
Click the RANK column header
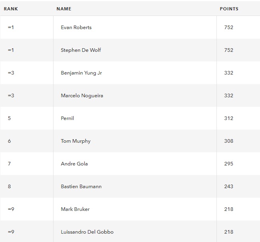pos(11,9)
